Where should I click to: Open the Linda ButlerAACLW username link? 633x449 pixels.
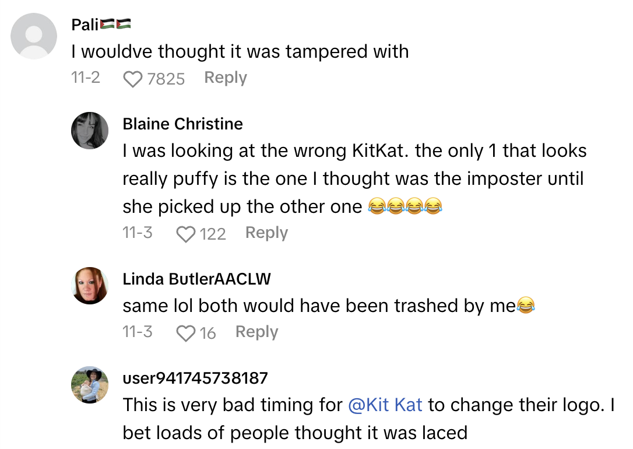click(196, 279)
